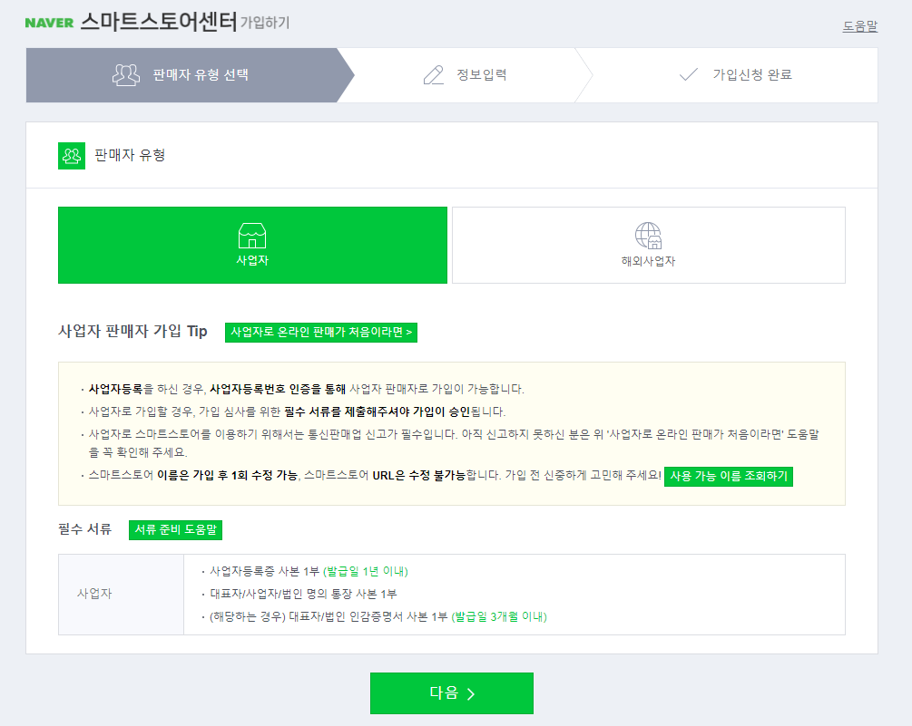Image resolution: width=912 pixels, height=726 pixels.
Task: Expand the 사업자로 온라인 판매가 처음이라면 guide
Action: pos(323,332)
